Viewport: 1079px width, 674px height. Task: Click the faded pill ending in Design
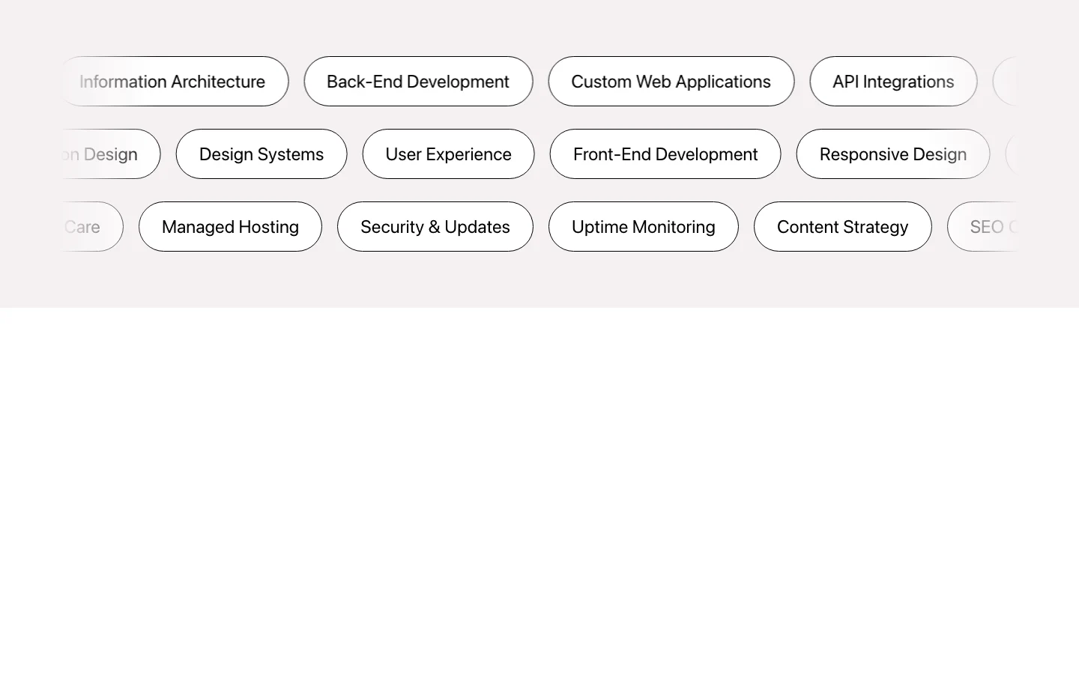coord(112,154)
